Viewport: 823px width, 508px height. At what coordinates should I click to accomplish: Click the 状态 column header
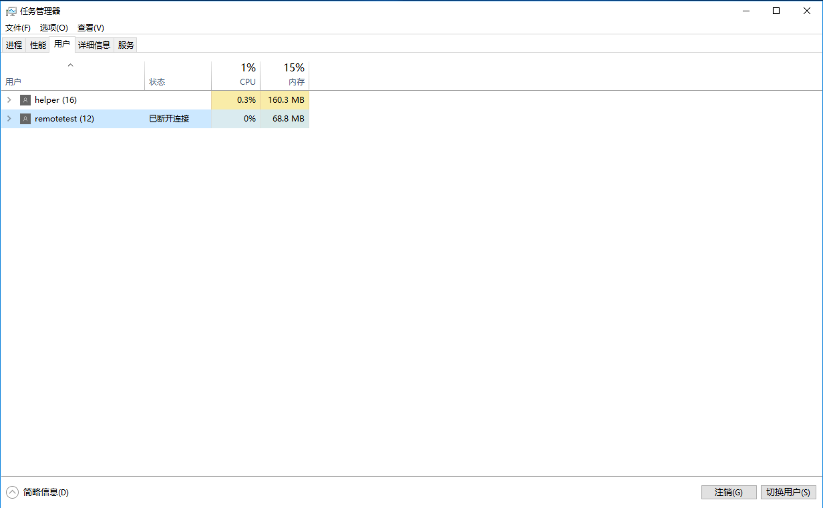coord(178,82)
